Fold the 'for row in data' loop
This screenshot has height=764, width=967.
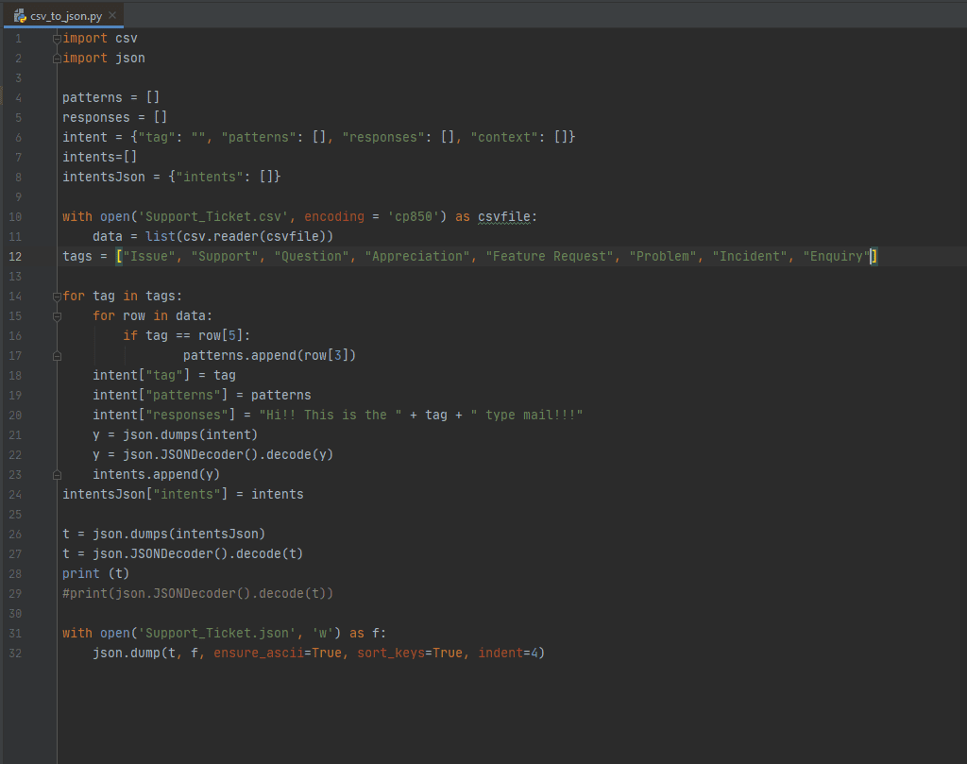point(58,316)
